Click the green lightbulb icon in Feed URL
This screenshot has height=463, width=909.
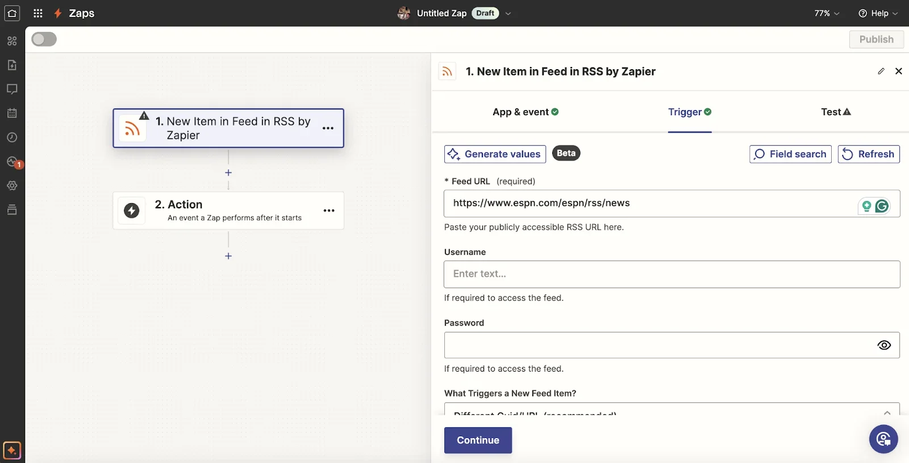(x=866, y=206)
